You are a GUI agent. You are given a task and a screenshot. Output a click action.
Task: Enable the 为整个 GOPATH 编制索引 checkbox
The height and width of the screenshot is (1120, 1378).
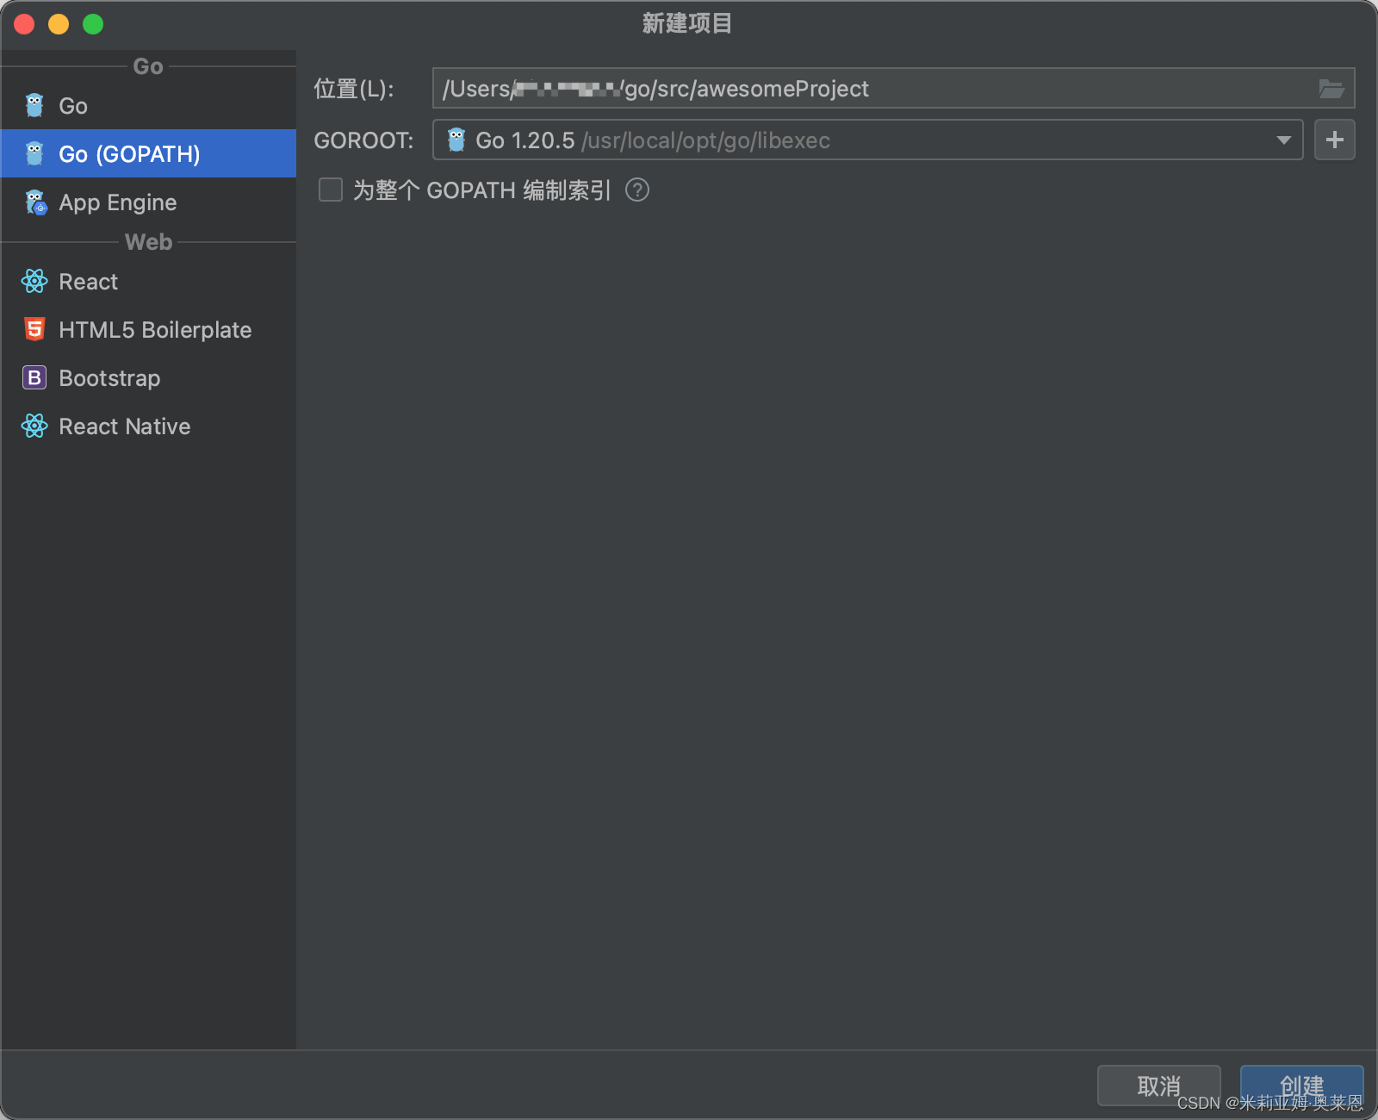pyautogui.click(x=330, y=190)
